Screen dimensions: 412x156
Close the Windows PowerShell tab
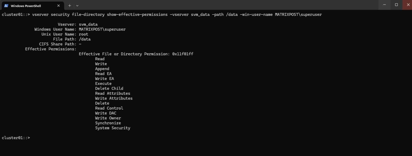point(58,6)
